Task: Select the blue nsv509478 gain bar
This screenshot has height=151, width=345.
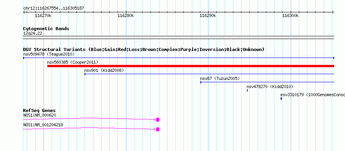Action: (x=179, y=58)
